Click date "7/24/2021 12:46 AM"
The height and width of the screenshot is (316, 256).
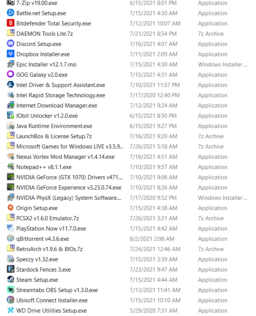click(x=155, y=249)
